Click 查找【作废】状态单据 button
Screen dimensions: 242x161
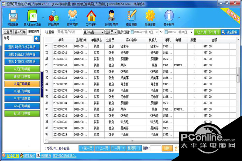click(x=22, y=62)
